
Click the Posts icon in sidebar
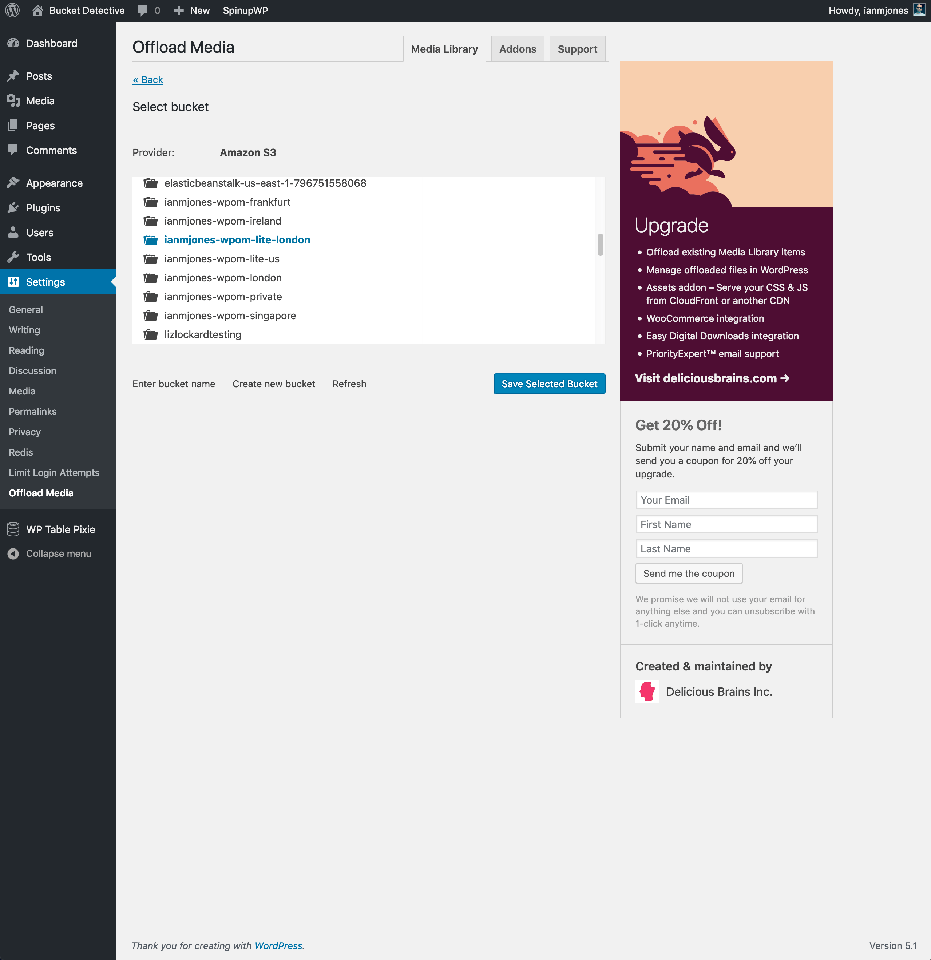click(x=12, y=75)
